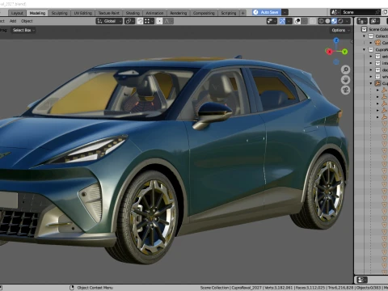Viewport: 388px width, 291px height.
Task: Click the zoom view magnifier icon
Action: coord(345,70)
